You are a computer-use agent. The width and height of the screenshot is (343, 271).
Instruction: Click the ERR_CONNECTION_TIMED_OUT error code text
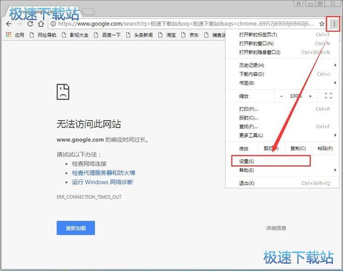point(89,197)
